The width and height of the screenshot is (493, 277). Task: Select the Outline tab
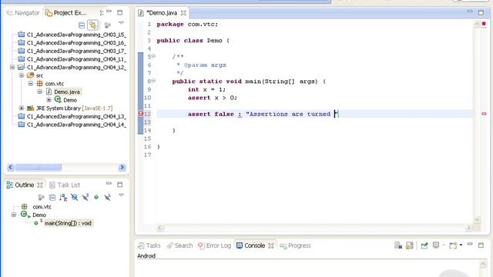[20, 185]
